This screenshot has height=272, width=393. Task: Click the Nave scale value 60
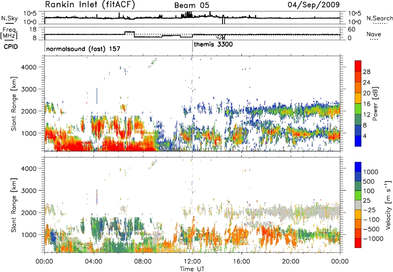[x=352, y=29]
